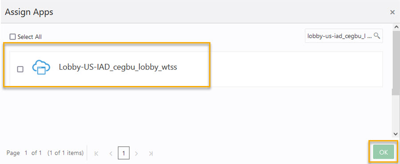Go to the previous page
The height and width of the screenshot is (164, 400).
click(111, 153)
